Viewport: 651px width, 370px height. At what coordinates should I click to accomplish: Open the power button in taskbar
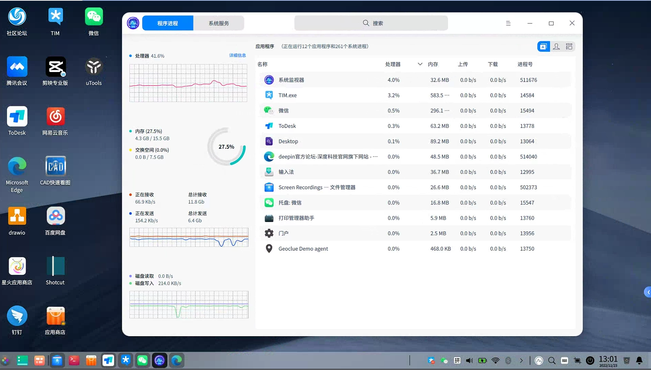coord(590,360)
